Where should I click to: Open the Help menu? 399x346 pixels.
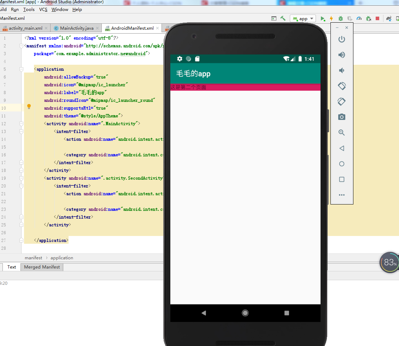77,10
